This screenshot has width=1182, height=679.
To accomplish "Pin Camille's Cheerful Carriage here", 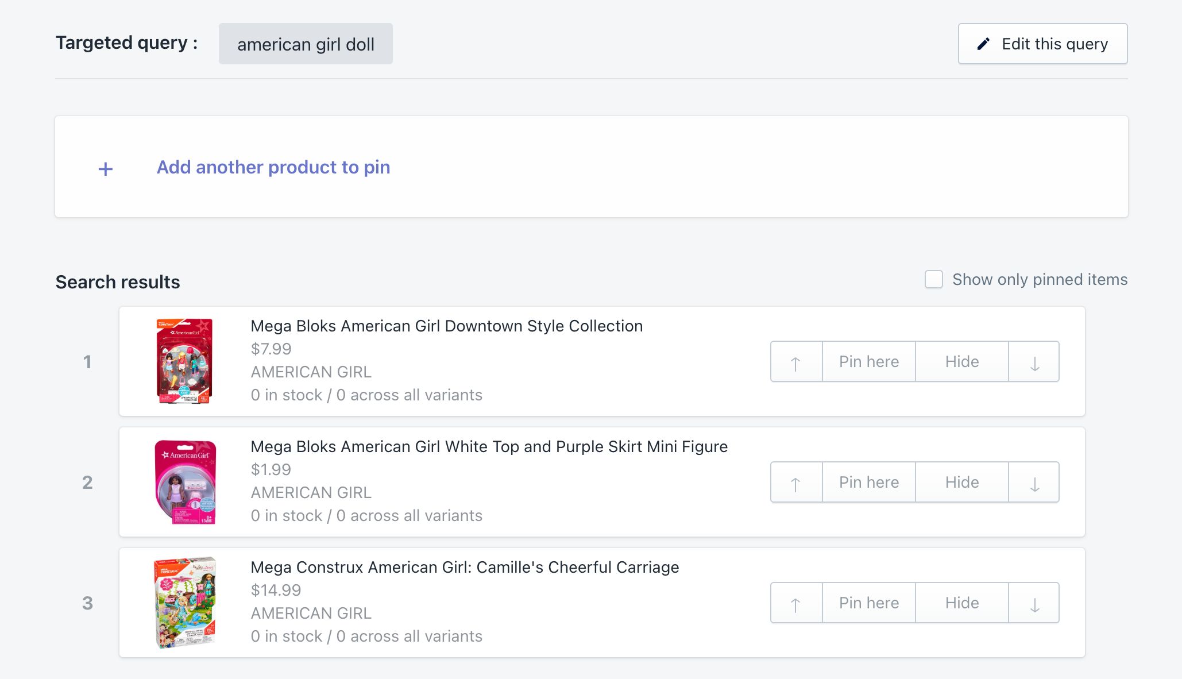I will click(x=868, y=603).
